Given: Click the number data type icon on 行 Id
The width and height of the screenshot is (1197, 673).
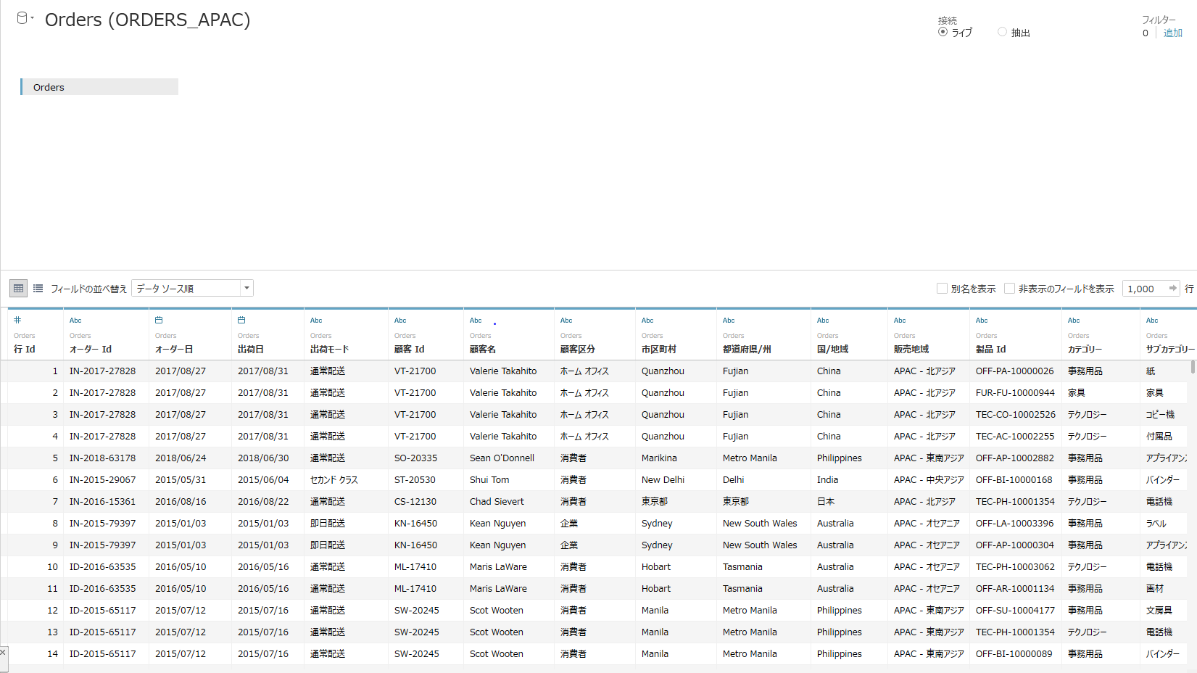Looking at the screenshot, I should coord(17,320).
